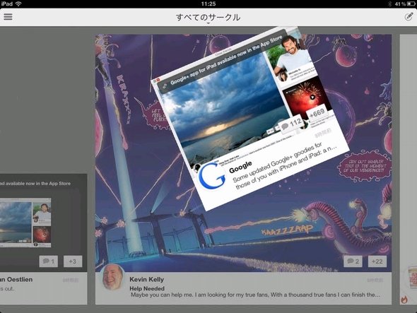
Task: Open the Oestlien post thumbnail on left
Action: pyautogui.click(x=25, y=223)
